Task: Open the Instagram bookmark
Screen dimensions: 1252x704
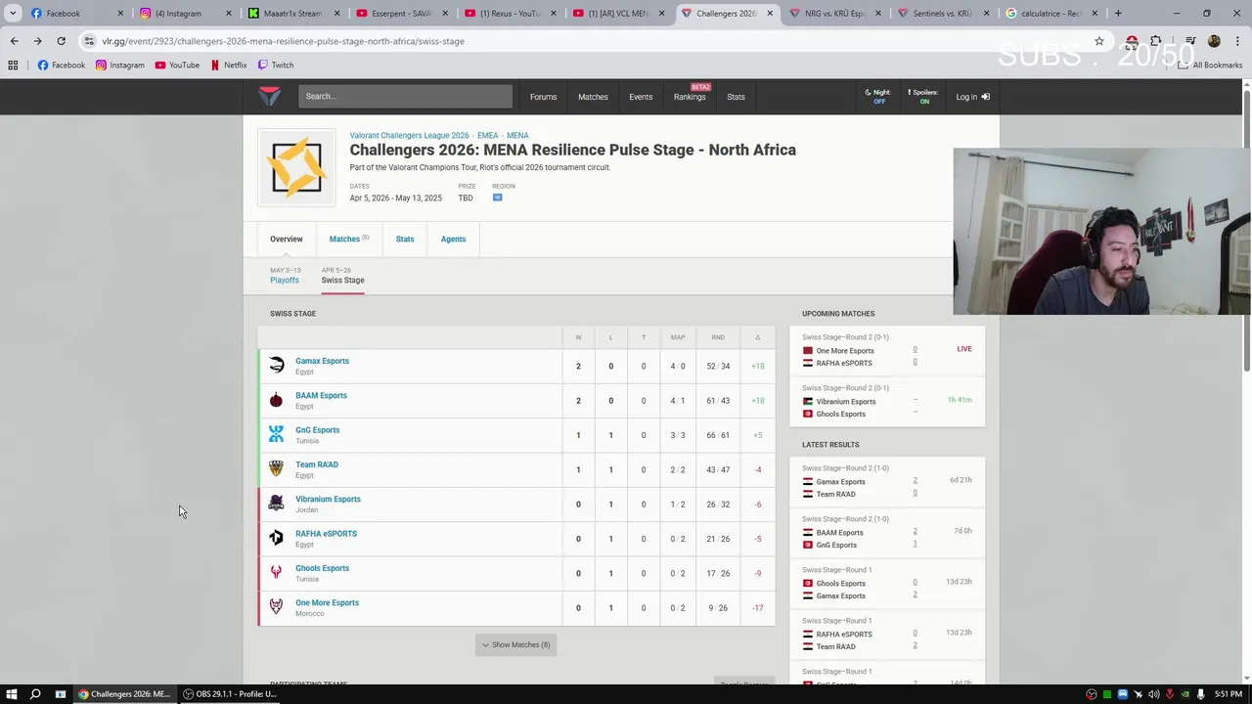Action: tap(119, 65)
